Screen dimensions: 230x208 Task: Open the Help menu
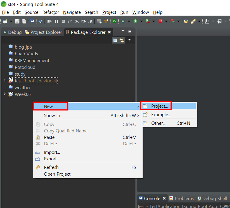158,12
